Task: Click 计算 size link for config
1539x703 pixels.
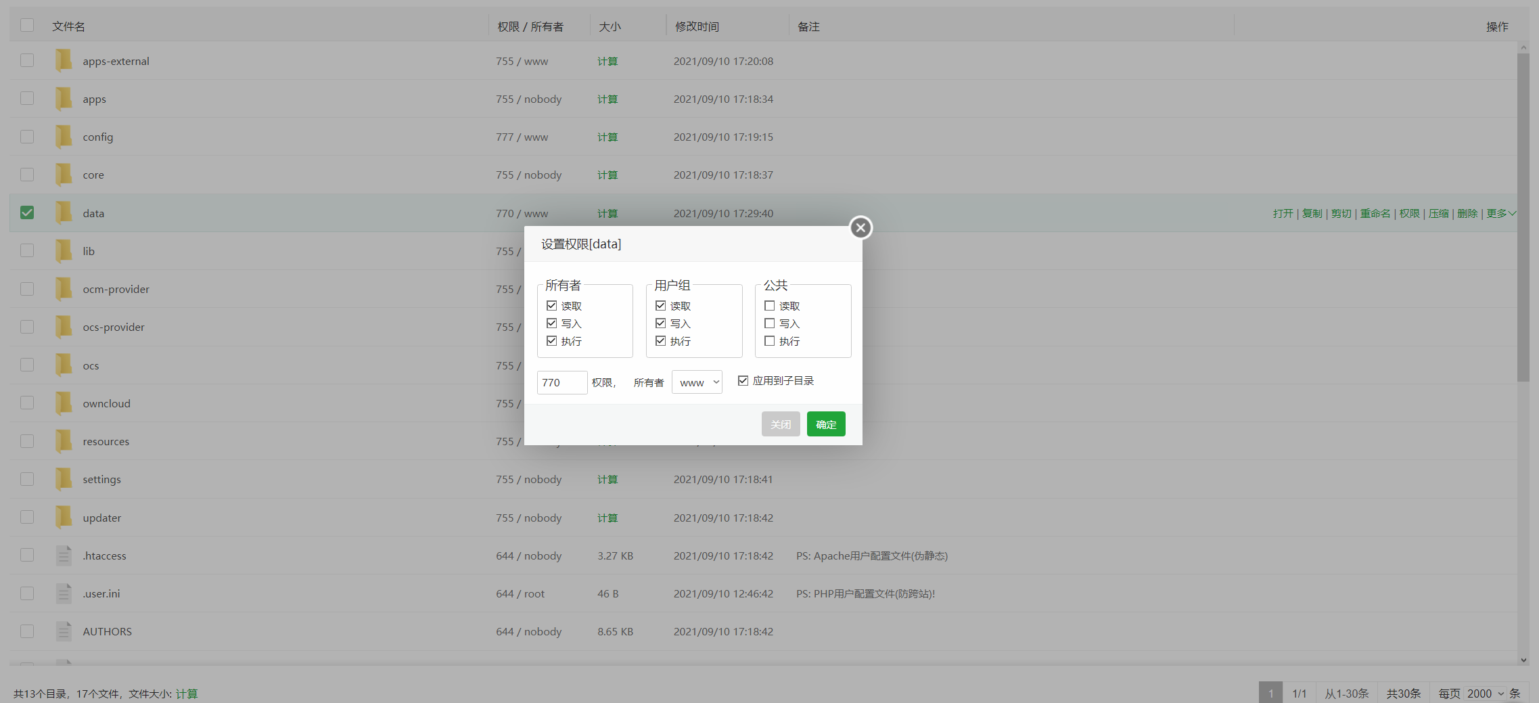Action: point(607,137)
